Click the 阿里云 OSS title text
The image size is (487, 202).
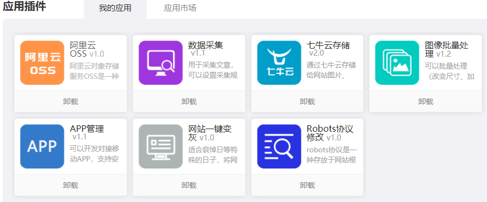coord(83,50)
